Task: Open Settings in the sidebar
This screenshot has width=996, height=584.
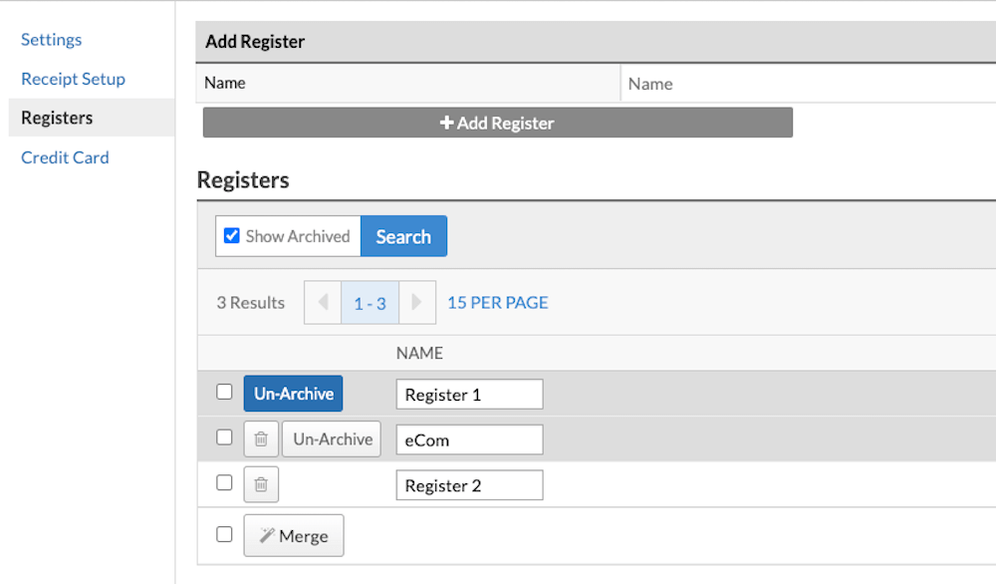Action: point(52,40)
